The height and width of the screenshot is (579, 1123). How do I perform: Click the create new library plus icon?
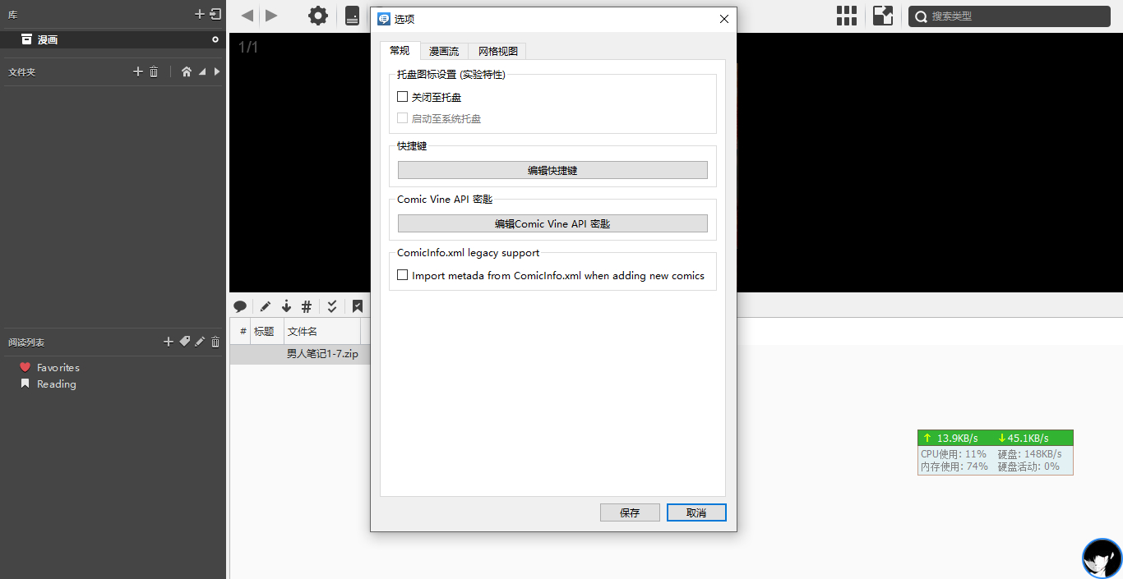[199, 14]
